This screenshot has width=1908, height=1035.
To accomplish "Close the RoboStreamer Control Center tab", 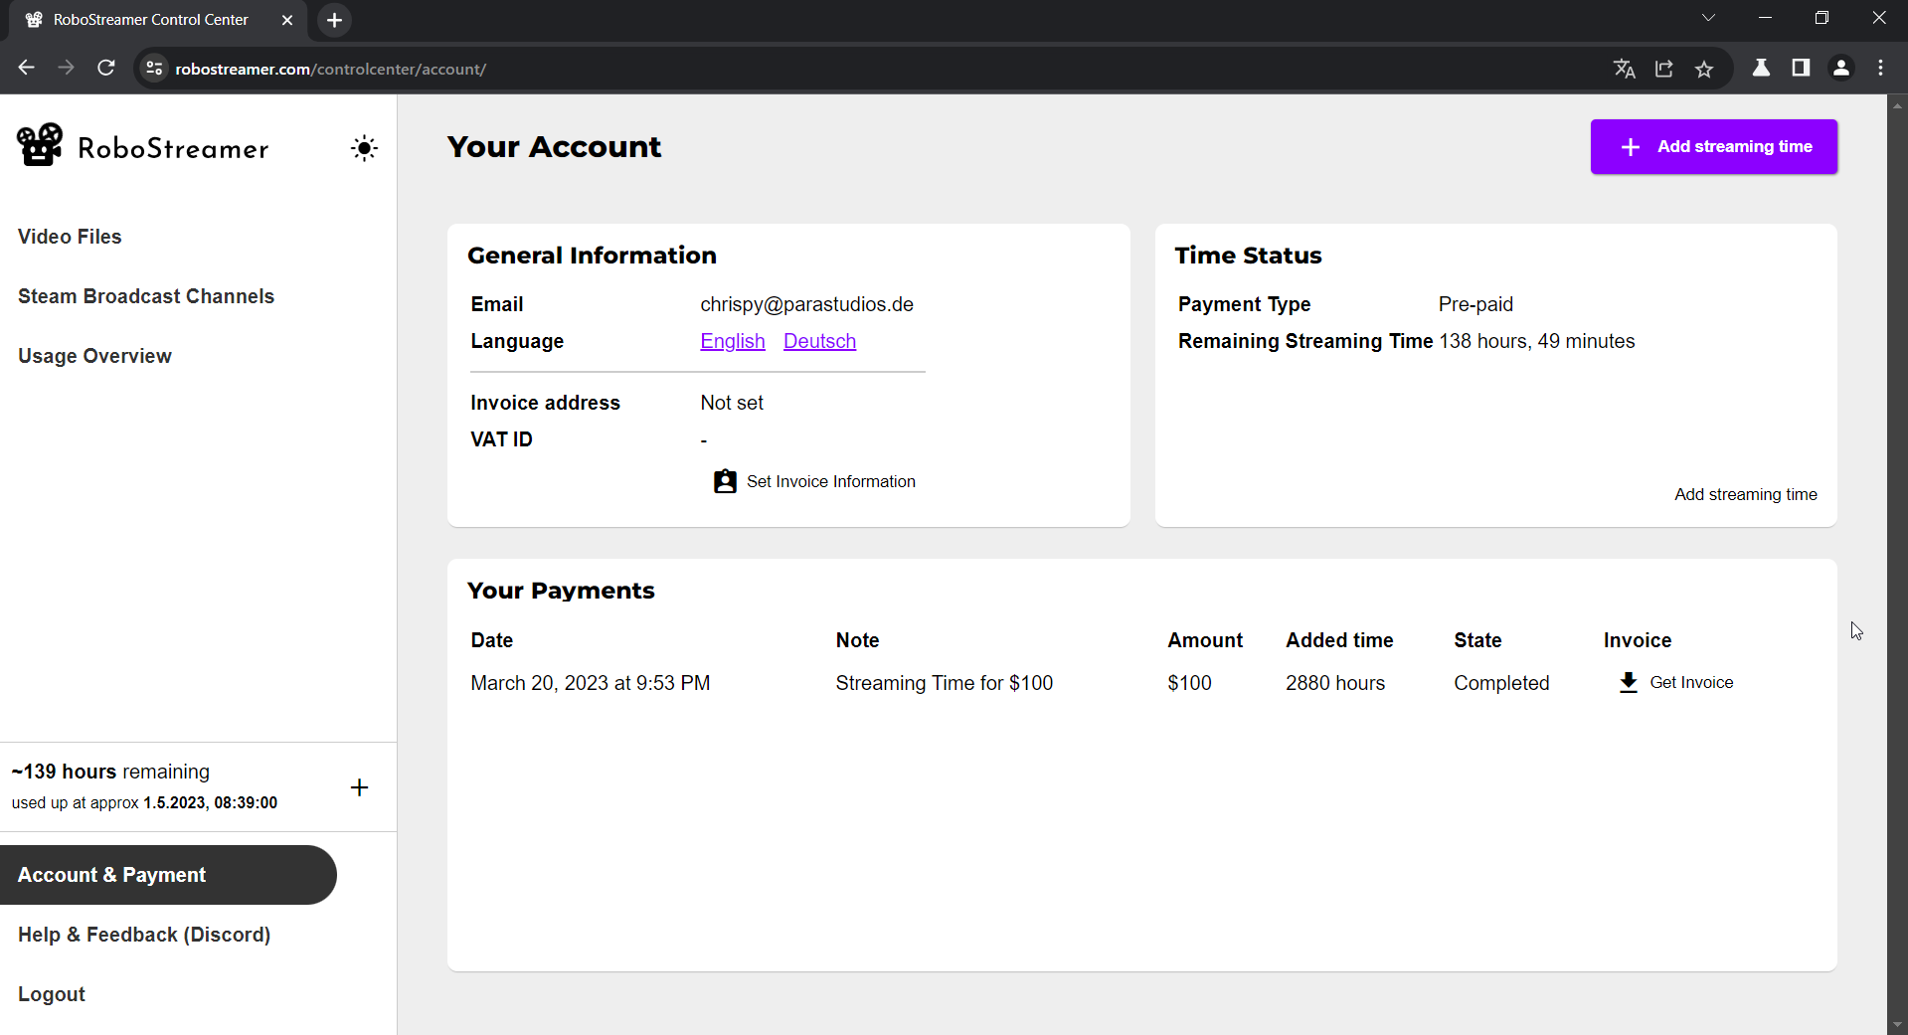I will point(287,20).
